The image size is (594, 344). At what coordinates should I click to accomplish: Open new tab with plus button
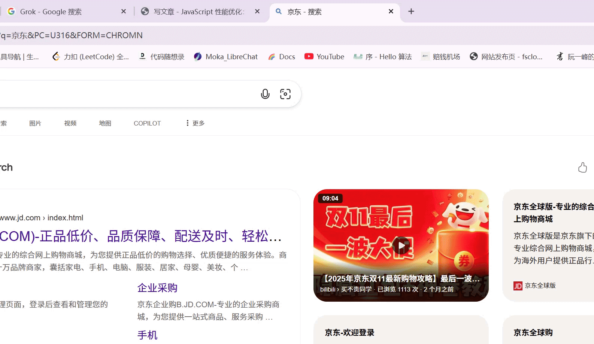pyautogui.click(x=411, y=11)
